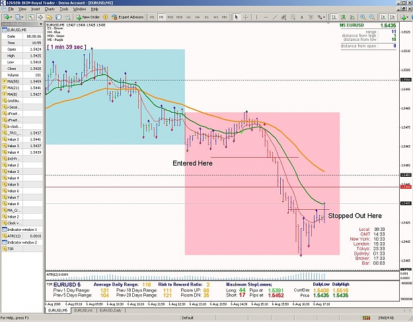Switch chart to M30 timeframe

click(179, 17)
